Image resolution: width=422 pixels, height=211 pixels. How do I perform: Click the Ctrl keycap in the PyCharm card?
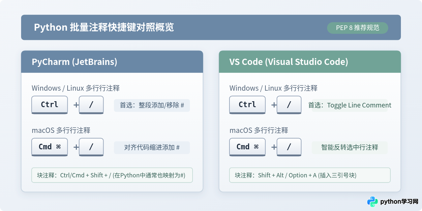[49, 105]
